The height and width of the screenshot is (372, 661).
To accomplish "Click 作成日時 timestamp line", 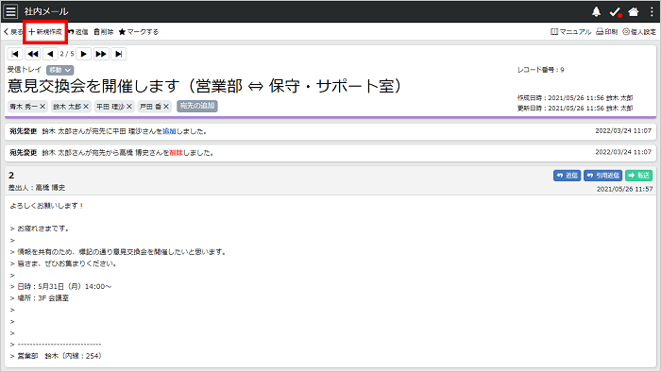I will pos(575,98).
